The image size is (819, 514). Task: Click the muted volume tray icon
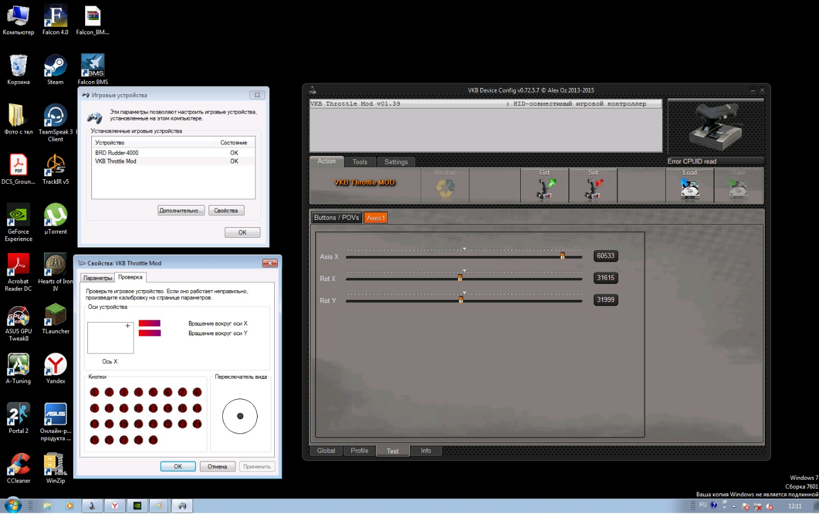click(770, 507)
